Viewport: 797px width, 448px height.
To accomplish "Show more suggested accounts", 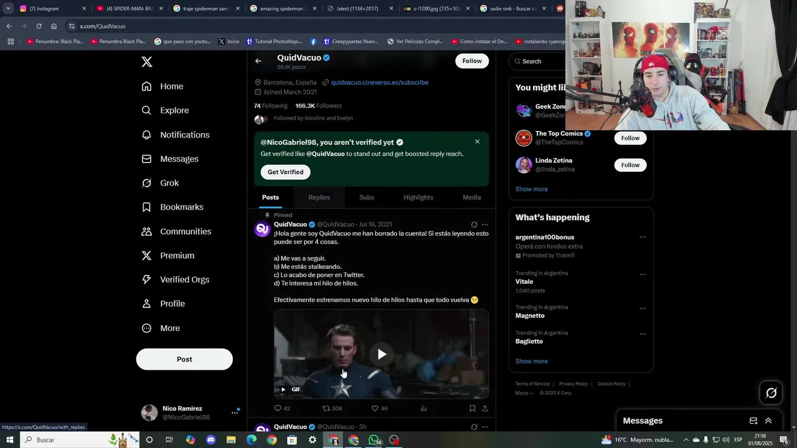I will tap(532, 189).
